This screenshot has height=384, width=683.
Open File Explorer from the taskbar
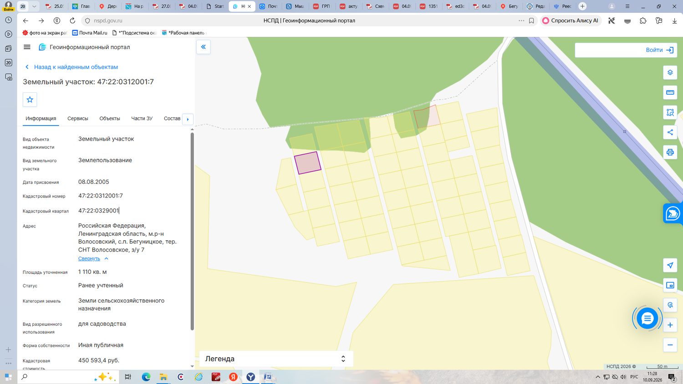(x=163, y=377)
